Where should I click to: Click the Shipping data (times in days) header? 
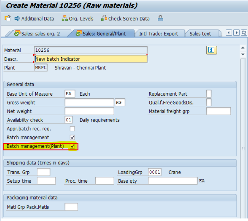click(120, 163)
